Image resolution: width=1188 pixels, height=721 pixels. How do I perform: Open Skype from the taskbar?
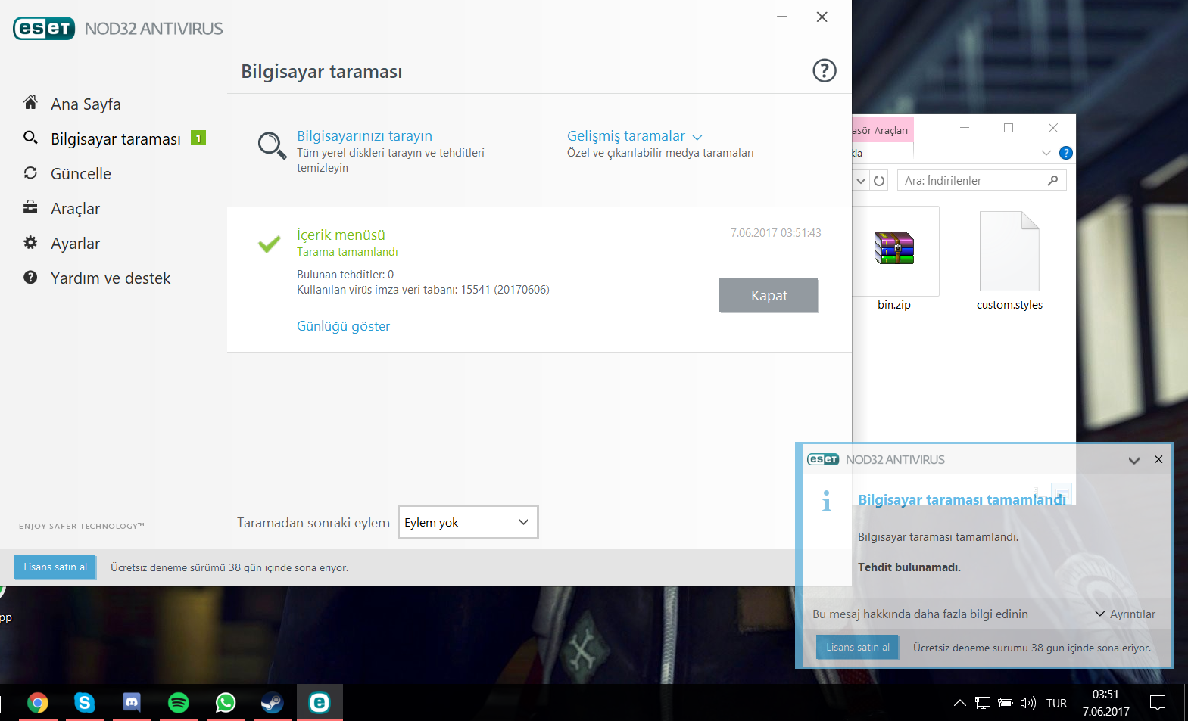click(x=85, y=703)
